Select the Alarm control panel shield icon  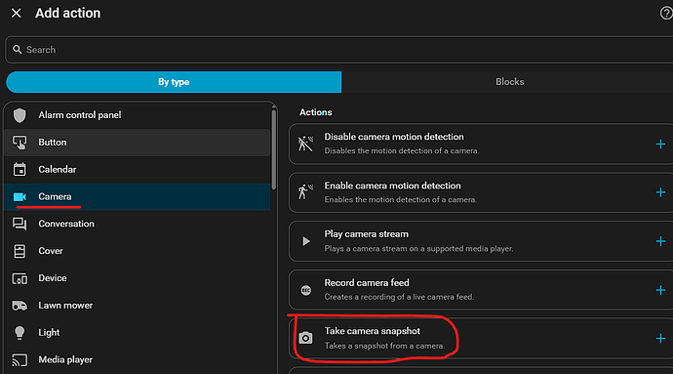coord(20,115)
